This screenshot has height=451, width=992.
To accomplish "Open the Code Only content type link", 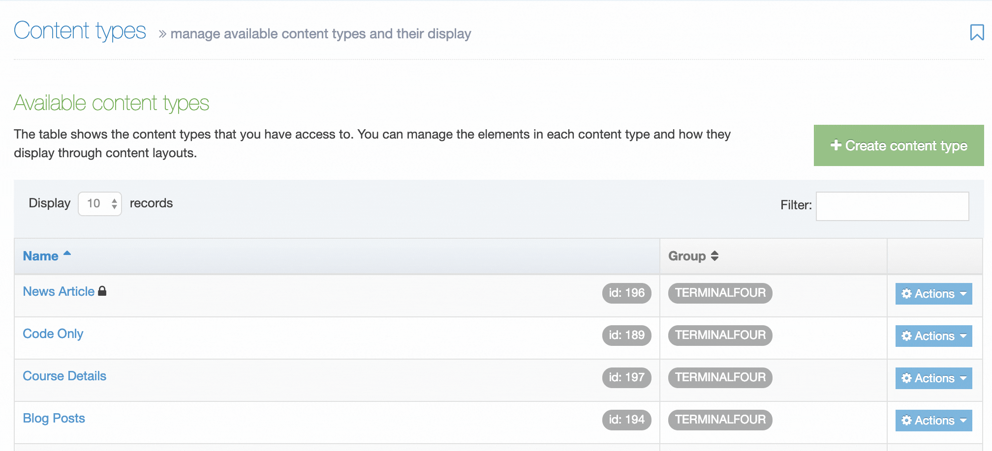I will pos(53,334).
